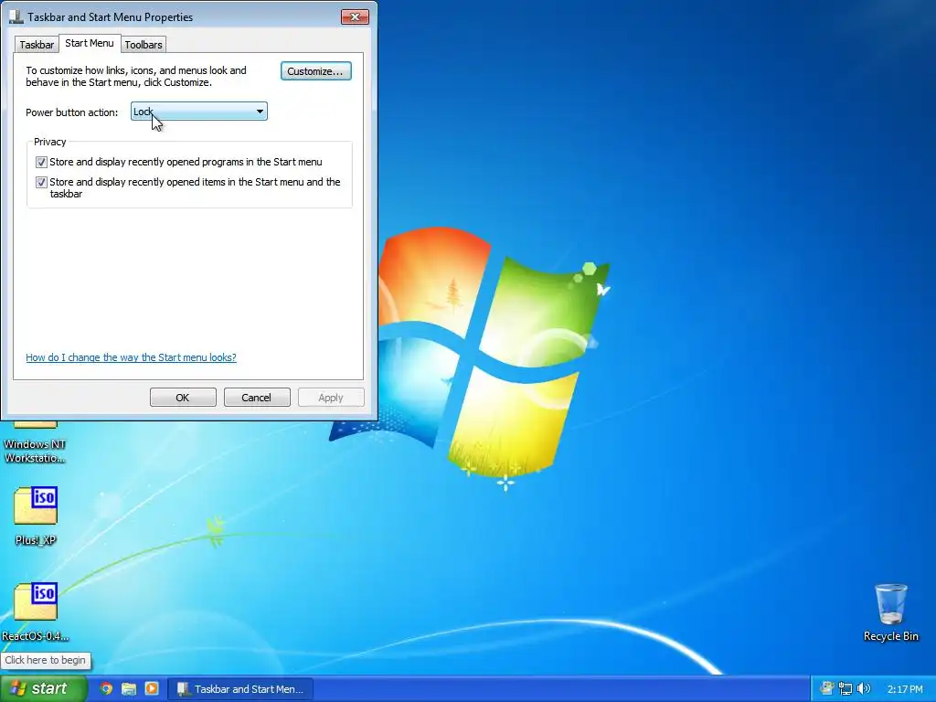Click the Apply button
This screenshot has width=936, height=702.
331,398
